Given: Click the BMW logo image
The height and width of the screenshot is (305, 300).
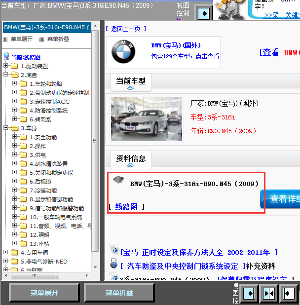Looking at the screenshot, I should coord(123,52).
